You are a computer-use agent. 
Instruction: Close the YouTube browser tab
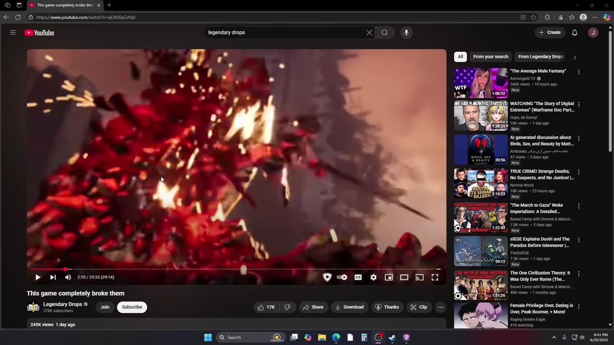pyautogui.click(x=98, y=5)
